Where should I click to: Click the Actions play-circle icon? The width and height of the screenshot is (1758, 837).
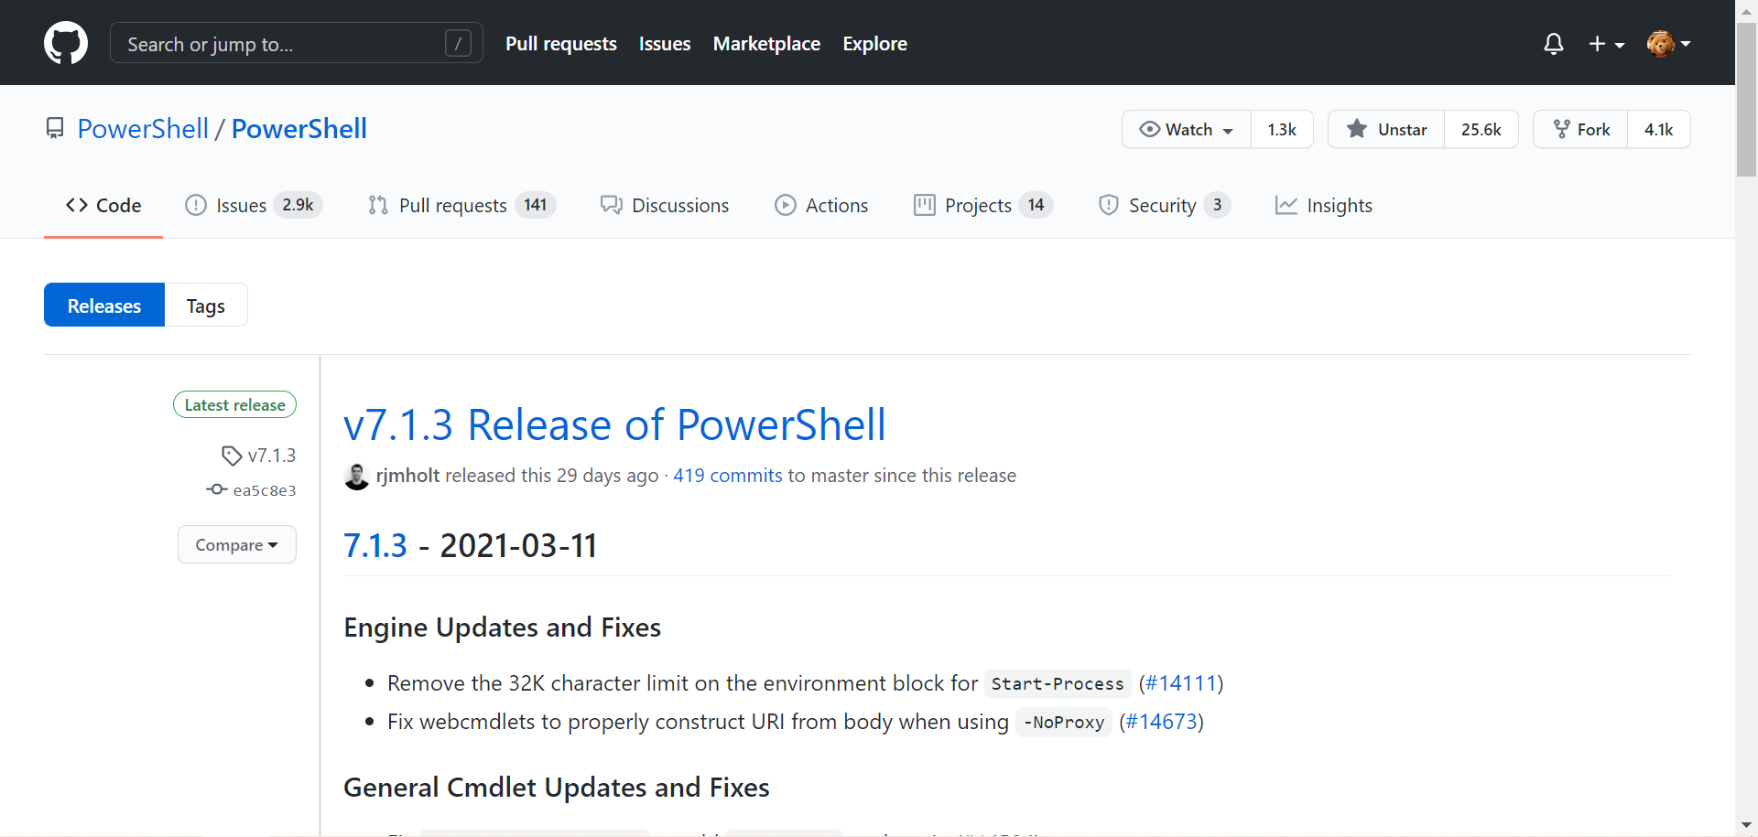click(786, 205)
